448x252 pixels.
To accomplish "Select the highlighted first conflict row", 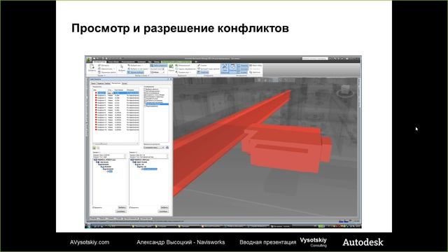I will [x=117, y=93].
